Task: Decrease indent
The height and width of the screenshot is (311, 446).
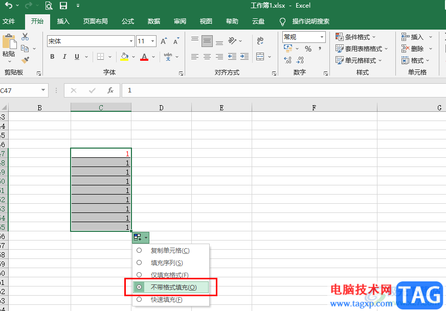Action: pos(232,57)
